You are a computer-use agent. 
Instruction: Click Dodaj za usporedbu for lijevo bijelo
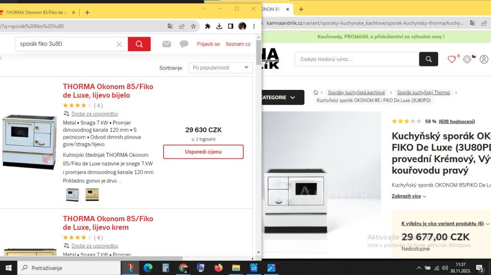tap(94, 114)
